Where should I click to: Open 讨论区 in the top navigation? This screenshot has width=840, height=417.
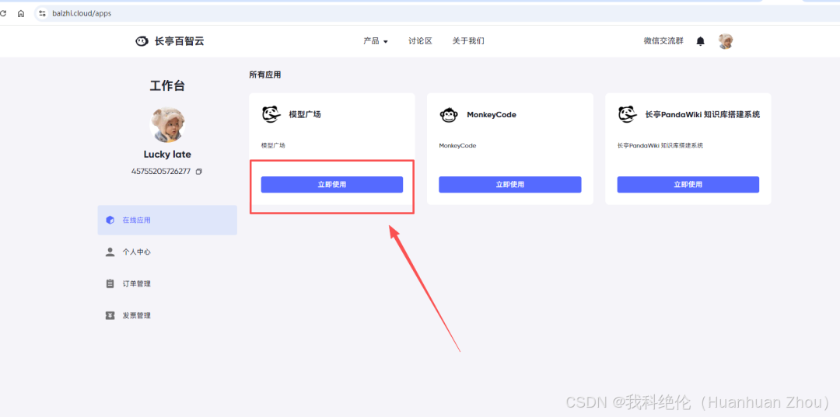(x=420, y=41)
